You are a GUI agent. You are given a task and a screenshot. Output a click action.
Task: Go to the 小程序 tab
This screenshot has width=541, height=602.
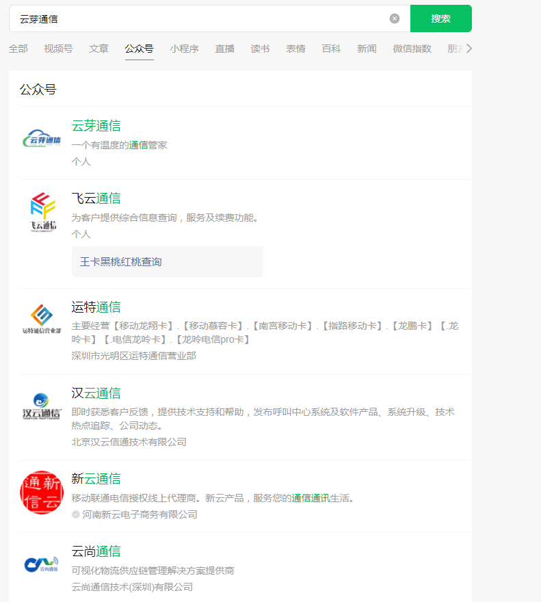pos(184,49)
